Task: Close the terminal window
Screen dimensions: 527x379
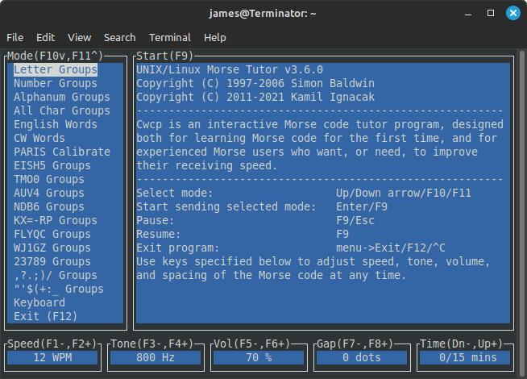Action: pyautogui.click(x=513, y=13)
